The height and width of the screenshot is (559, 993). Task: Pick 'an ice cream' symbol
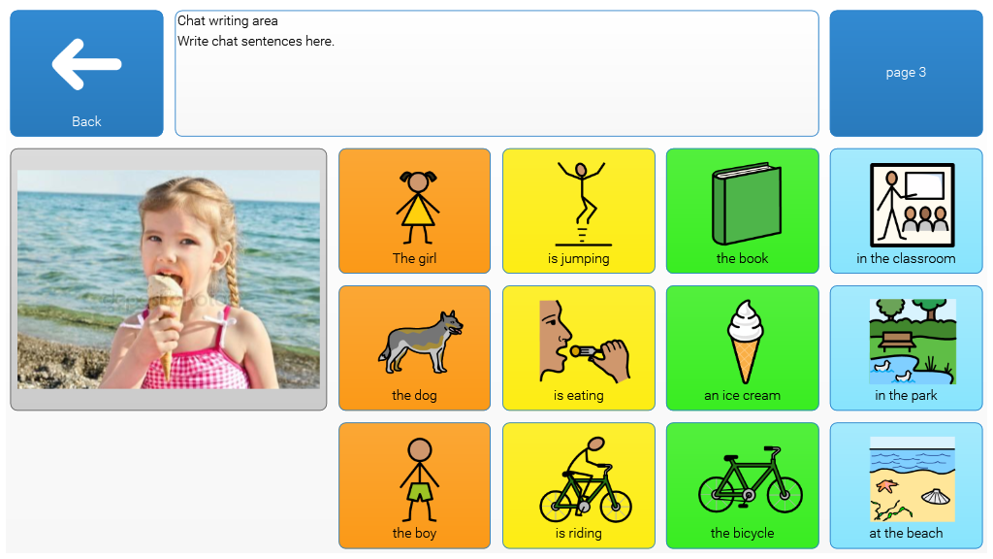(742, 348)
